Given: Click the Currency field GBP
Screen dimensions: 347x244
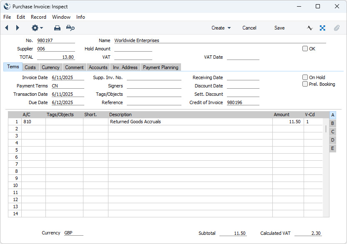Looking at the screenshot, I should point(74,233).
